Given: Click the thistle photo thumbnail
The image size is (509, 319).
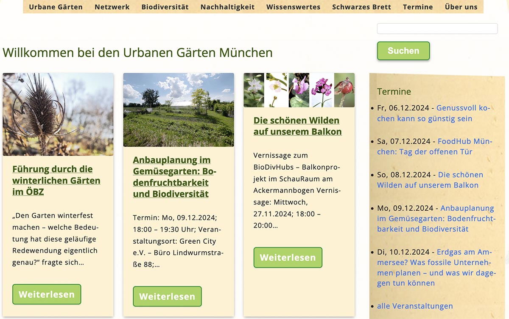Looking at the screenshot, I should (x=58, y=114).
